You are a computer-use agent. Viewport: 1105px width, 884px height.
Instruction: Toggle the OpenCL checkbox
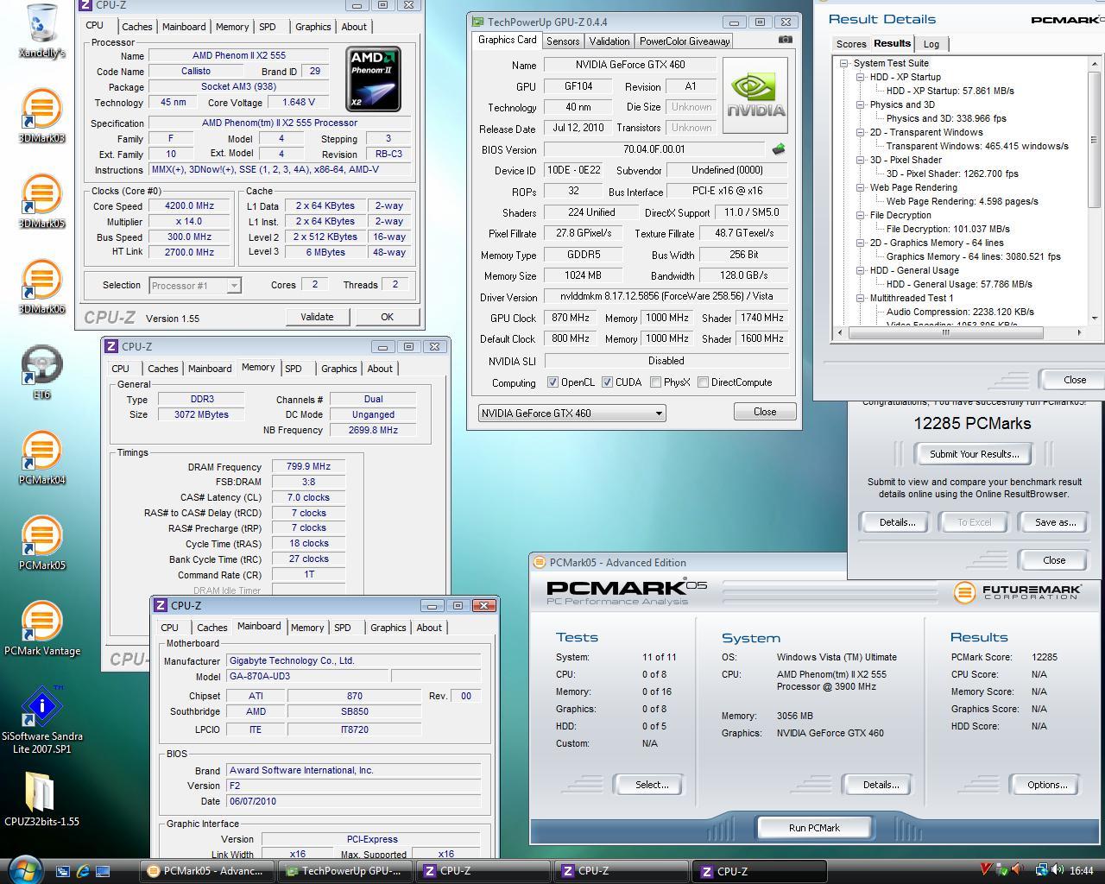click(x=552, y=382)
